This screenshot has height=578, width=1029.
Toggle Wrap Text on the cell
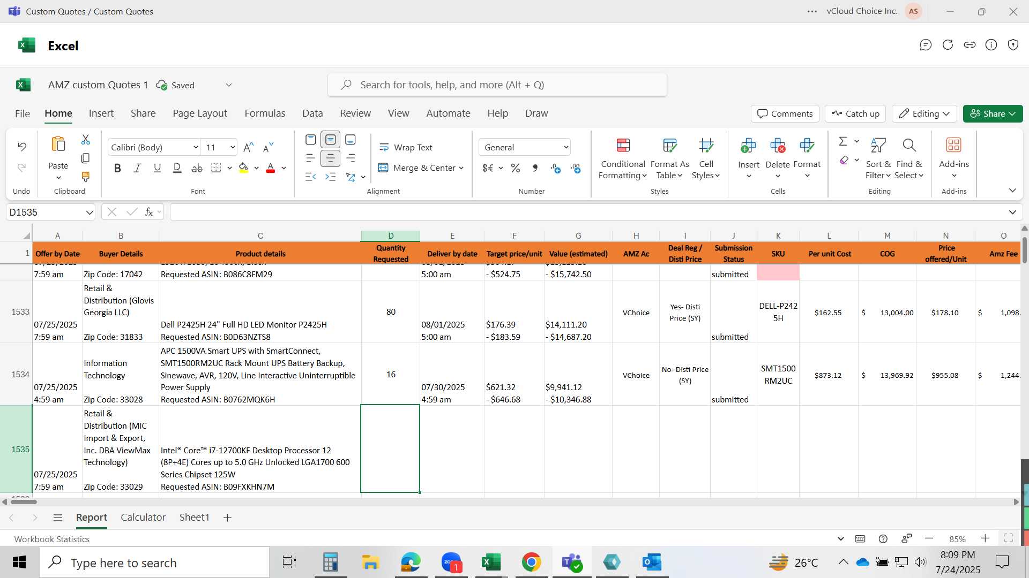[406, 147]
